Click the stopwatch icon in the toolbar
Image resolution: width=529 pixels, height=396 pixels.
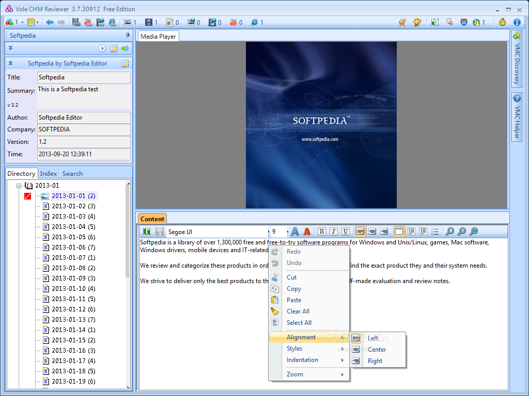(502, 22)
